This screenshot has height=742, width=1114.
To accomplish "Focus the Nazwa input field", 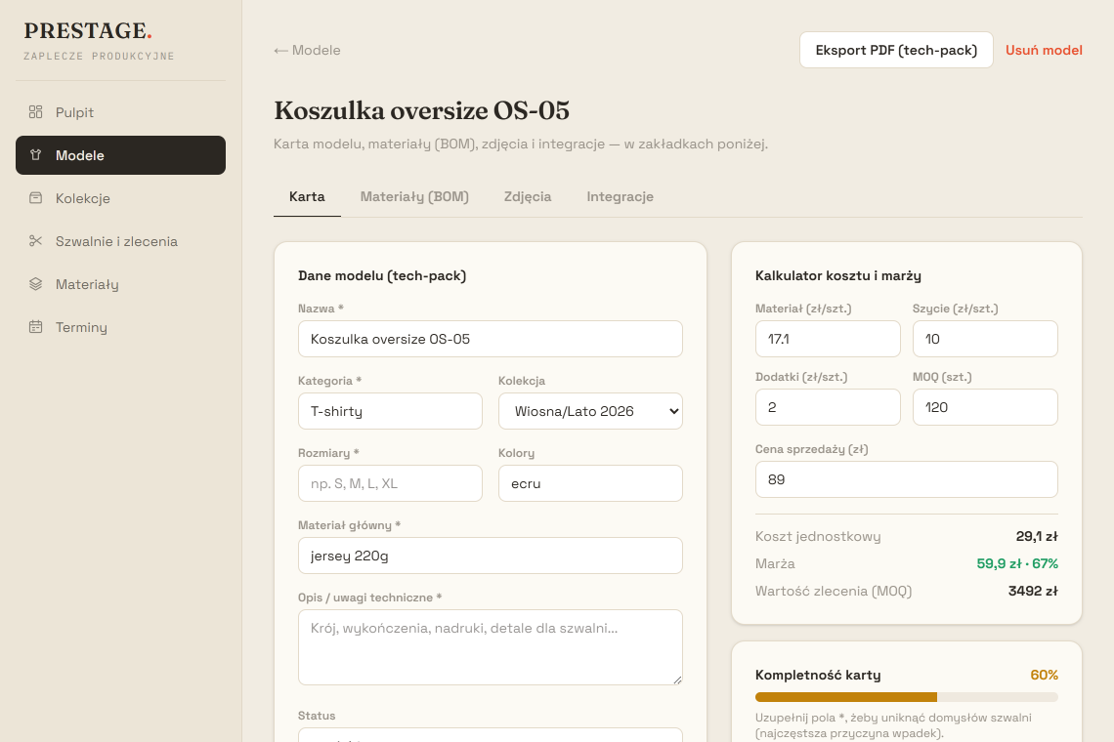I will pyautogui.click(x=491, y=339).
